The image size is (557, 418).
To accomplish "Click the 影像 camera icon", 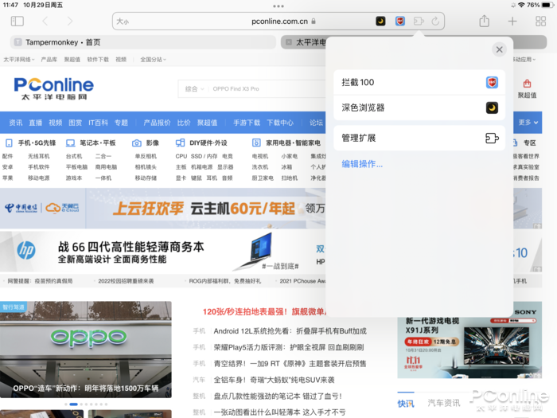I will (136, 143).
